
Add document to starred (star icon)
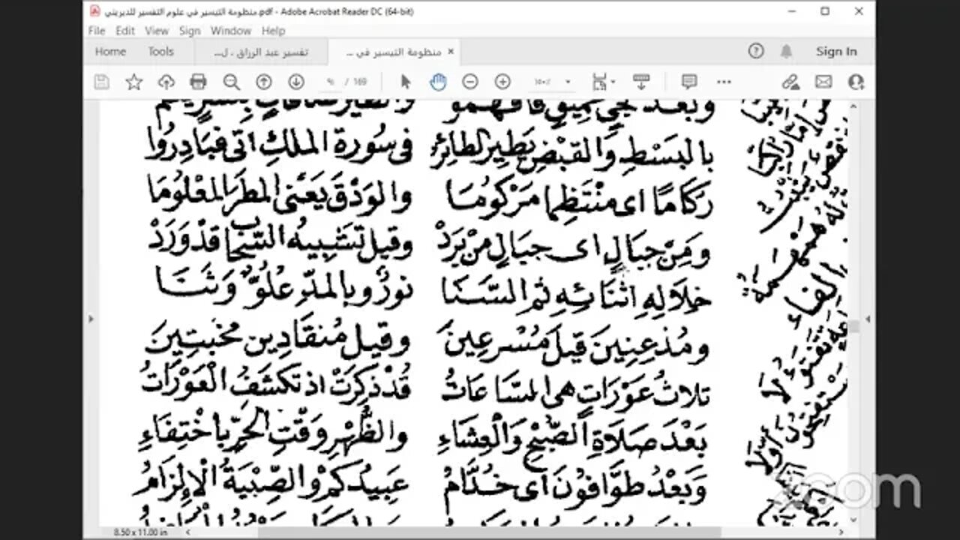(x=134, y=82)
